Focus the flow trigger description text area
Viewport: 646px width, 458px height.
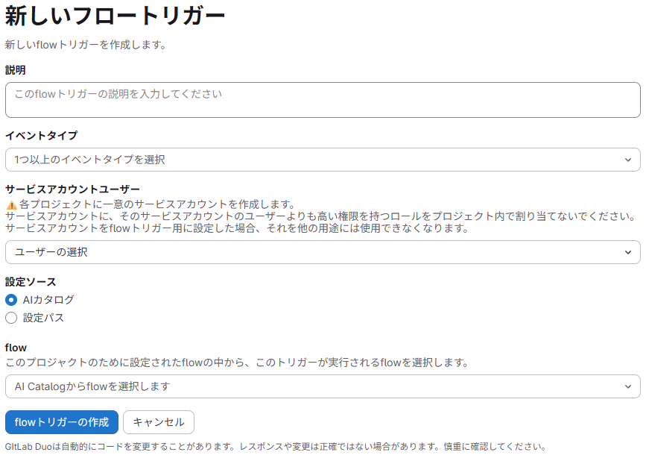pos(322,100)
